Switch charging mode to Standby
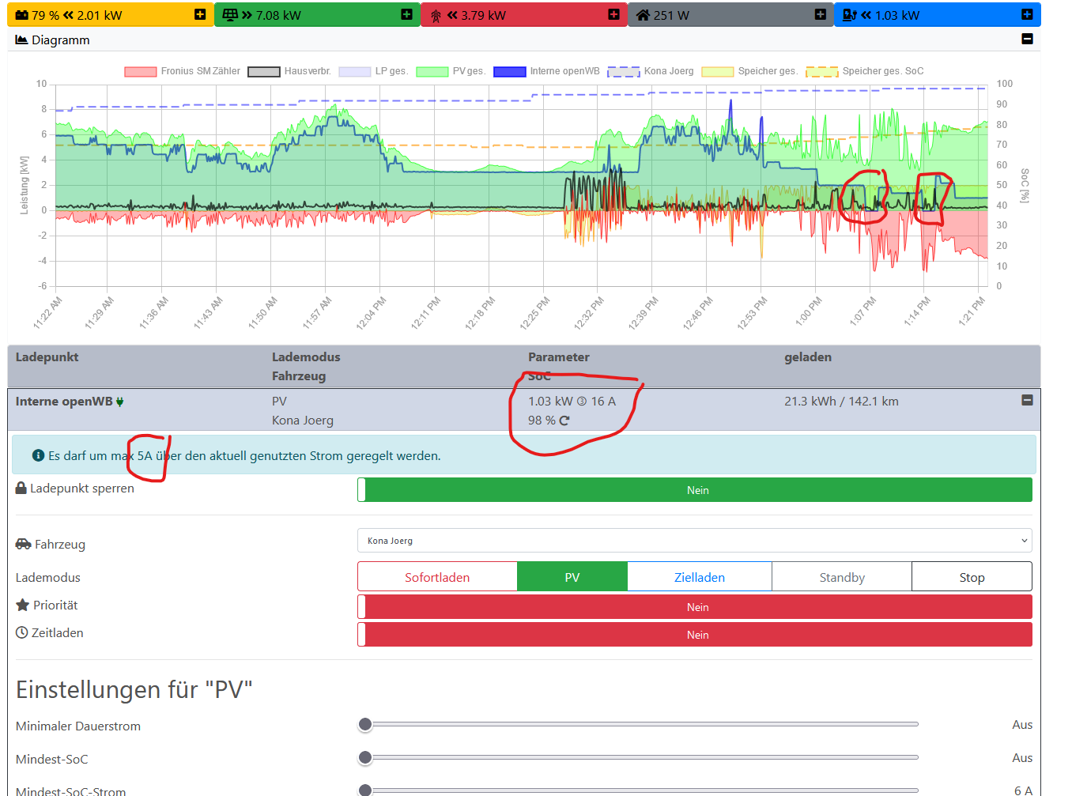This screenshot has width=1072, height=796. click(x=841, y=577)
